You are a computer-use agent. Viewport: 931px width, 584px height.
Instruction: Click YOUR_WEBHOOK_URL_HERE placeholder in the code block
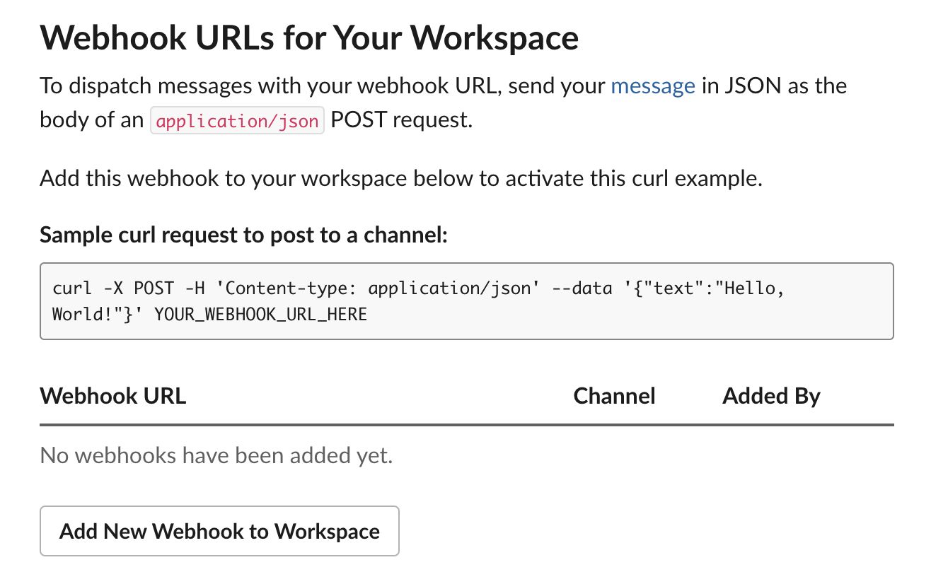[260, 314]
